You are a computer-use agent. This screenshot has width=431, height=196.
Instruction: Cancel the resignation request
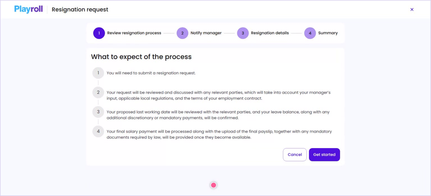[295, 155]
